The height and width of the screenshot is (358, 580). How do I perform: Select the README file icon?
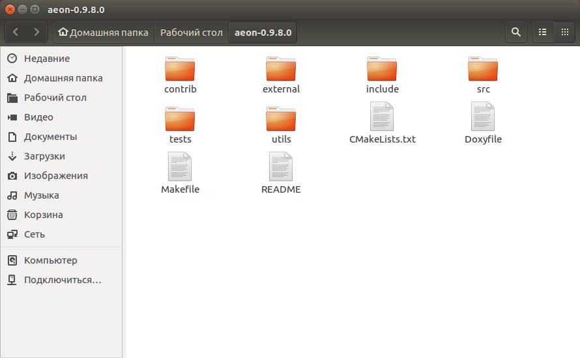coord(281,167)
